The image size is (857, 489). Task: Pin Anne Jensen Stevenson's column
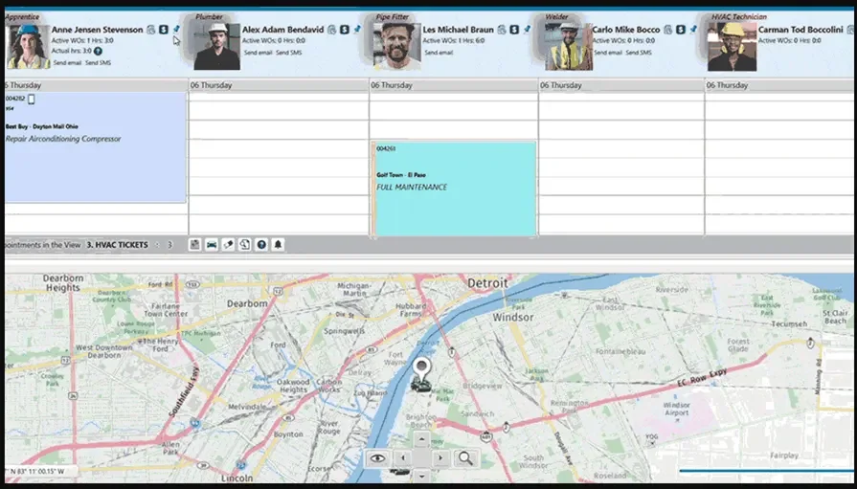click(176, 29)
